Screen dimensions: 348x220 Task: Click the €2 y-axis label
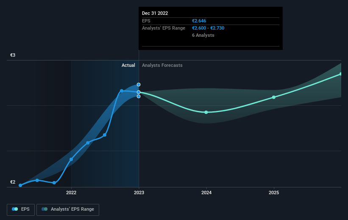pos(13,182)
